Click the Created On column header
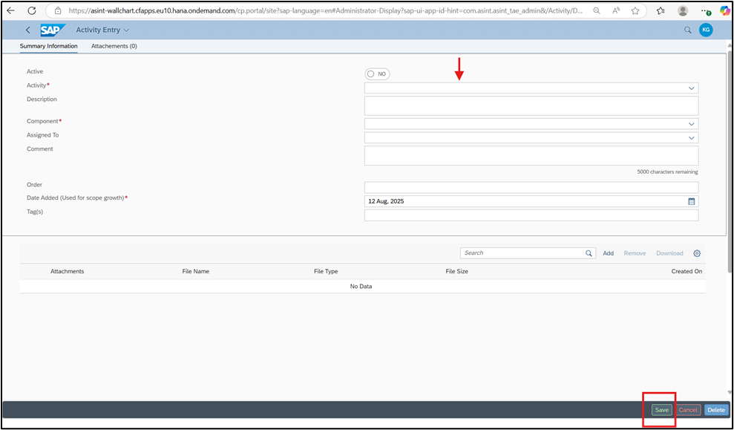The height and width of the screenshot is (430, 734). [x=687, y=272]
